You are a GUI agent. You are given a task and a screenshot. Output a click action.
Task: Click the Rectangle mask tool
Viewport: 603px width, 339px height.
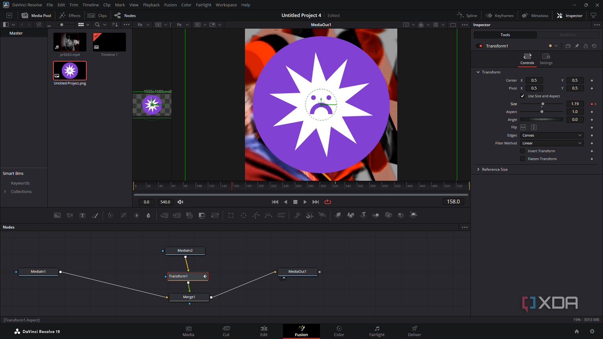point(231,215)
